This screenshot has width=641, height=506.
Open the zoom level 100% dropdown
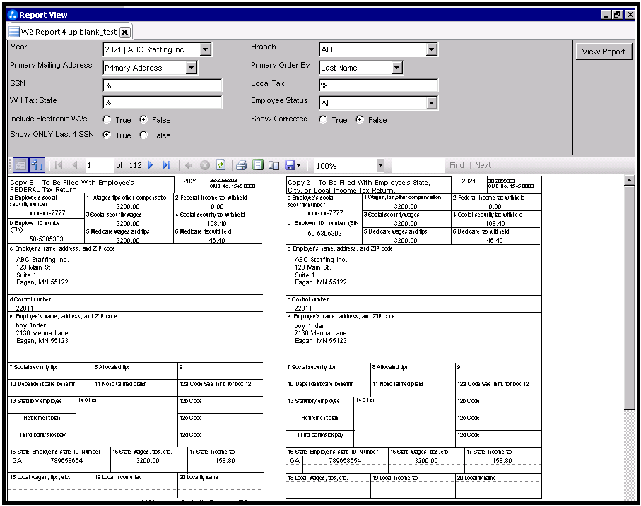[x=380, y=165]
